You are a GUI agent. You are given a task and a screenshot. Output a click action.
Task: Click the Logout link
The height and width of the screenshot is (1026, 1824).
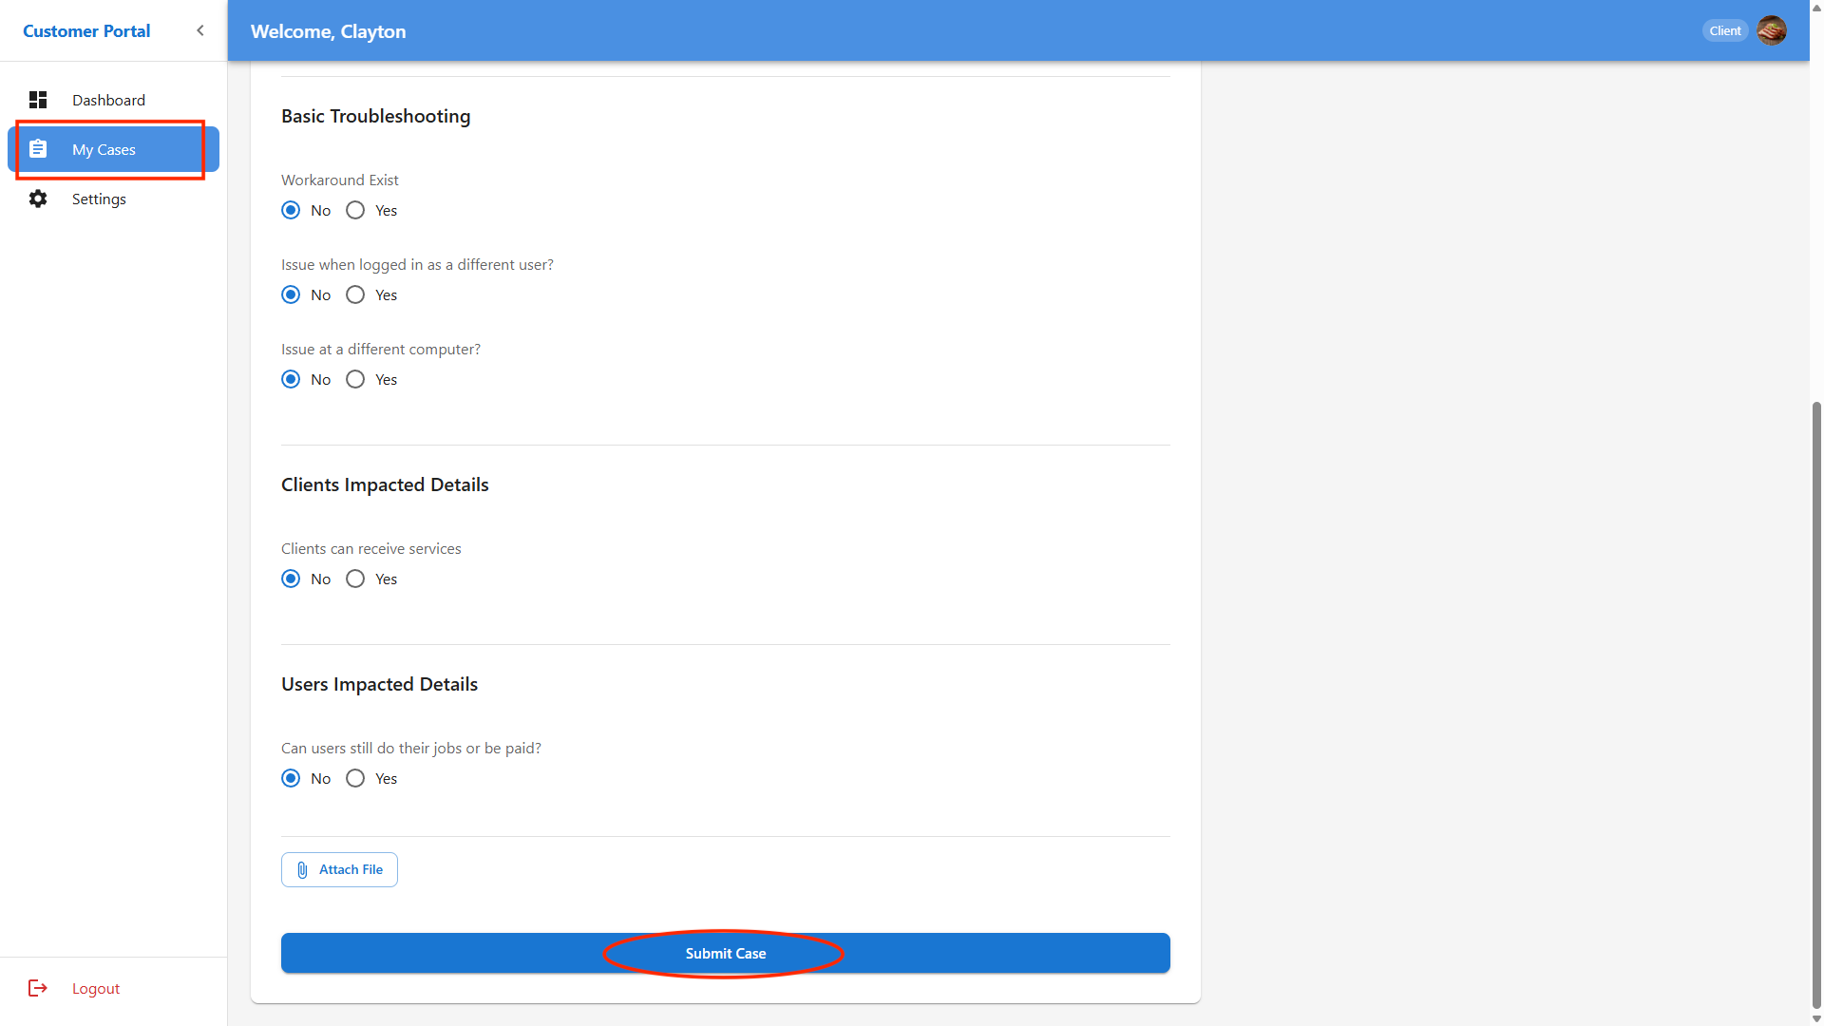(x=96, y=988)
